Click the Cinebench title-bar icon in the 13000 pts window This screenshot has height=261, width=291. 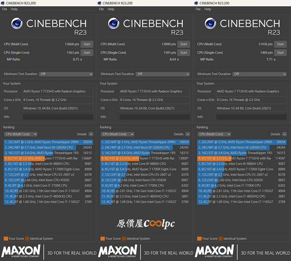click(99, 3)
